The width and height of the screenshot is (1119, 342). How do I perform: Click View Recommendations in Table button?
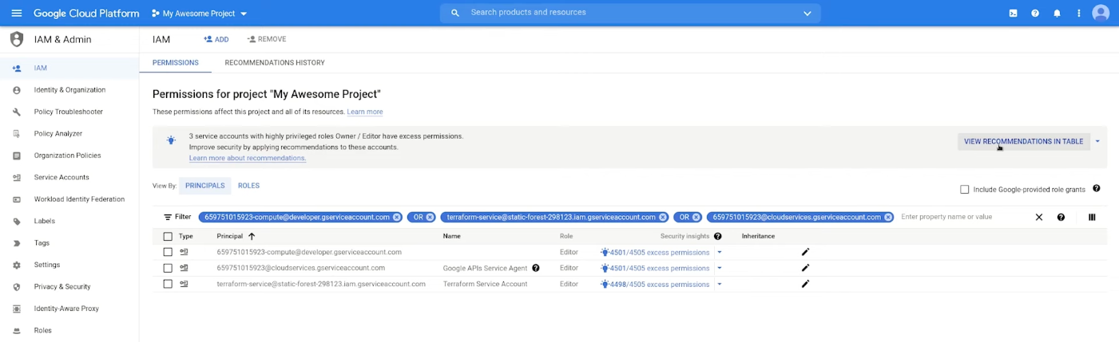(x=1023, y=141)
